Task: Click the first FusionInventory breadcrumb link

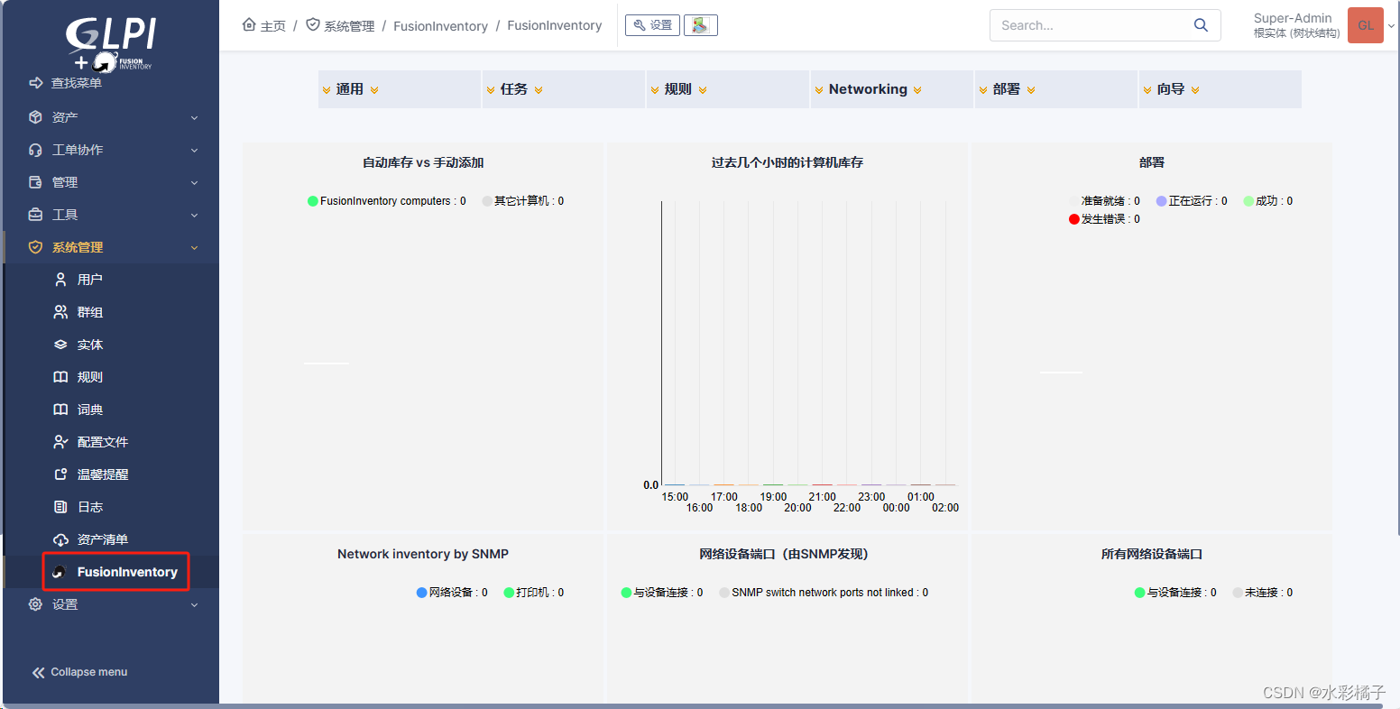Action: point(440,26)
